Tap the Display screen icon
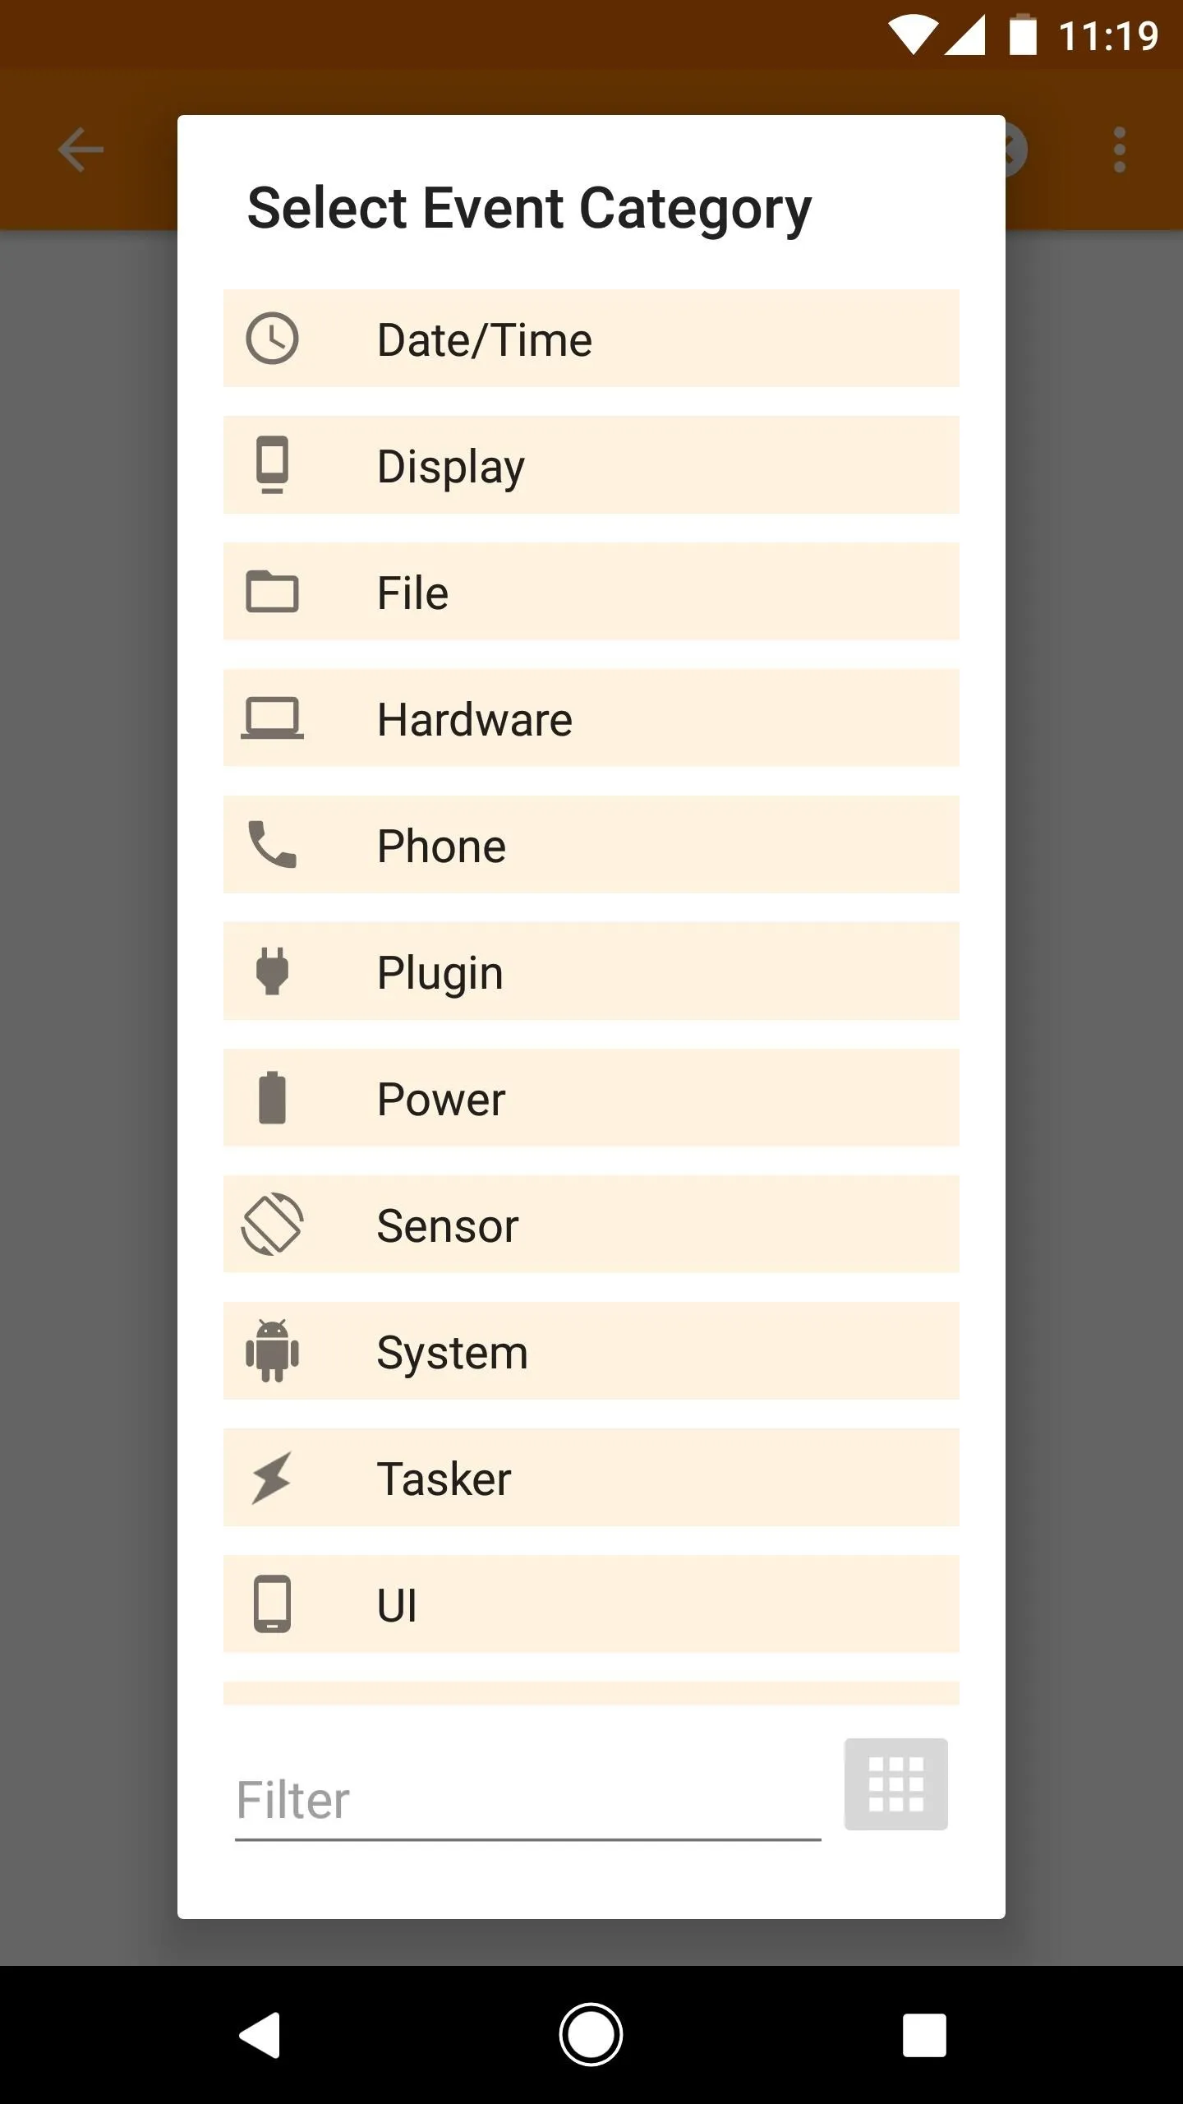This screenshot has width=1183, height=2104. 272,465
